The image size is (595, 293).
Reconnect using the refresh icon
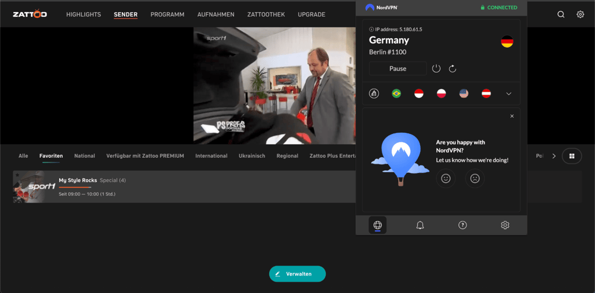pyautogui.click(x=452, y=68)
